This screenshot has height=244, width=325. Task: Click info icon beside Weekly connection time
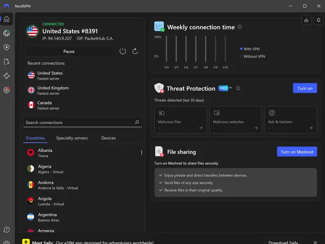click(240, 27)
